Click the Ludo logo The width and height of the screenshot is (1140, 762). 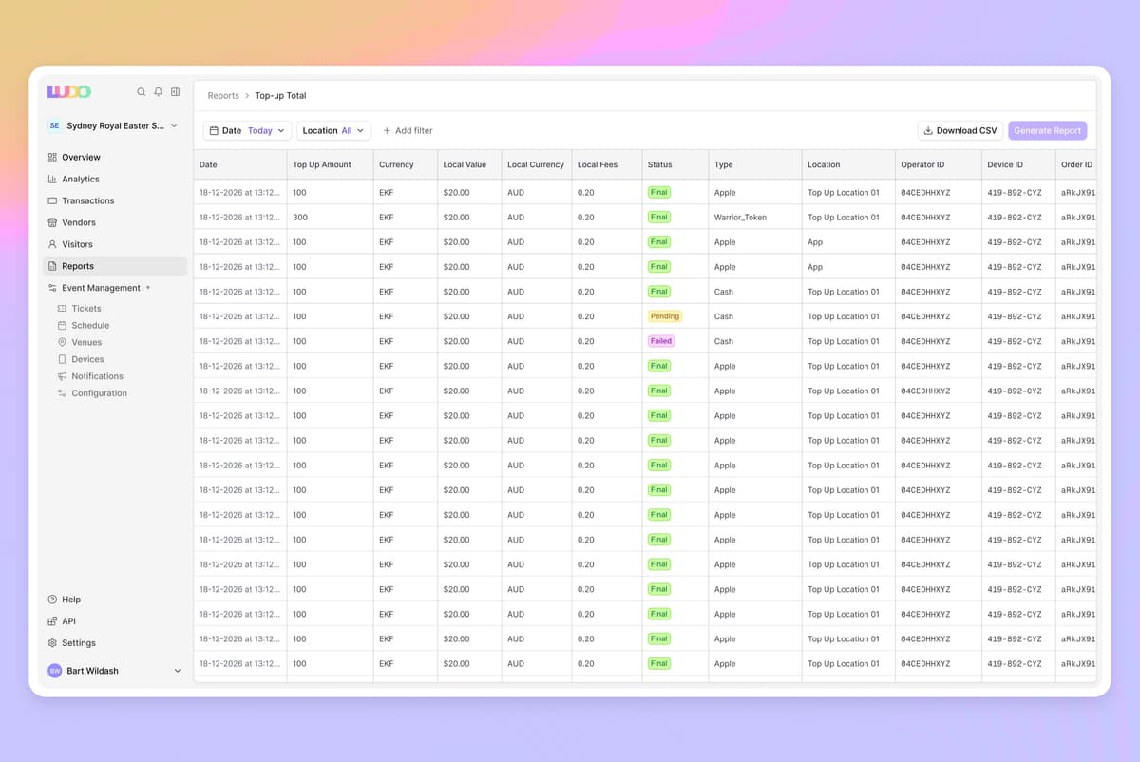point(69,92)
